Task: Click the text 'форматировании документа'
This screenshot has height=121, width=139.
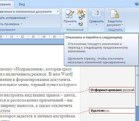Action: [43, 80]
